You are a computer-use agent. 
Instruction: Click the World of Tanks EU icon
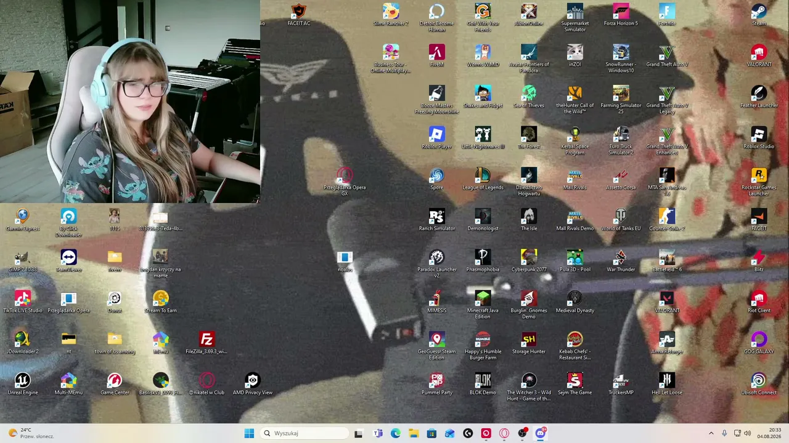click(x=621, y=220)
